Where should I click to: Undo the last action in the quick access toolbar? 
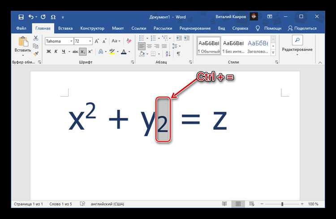tap(31, 17)
